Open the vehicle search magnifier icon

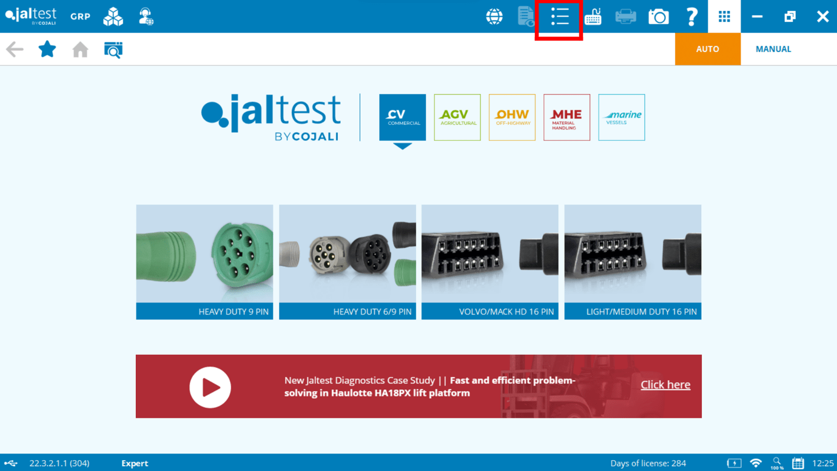coord(113,49)
